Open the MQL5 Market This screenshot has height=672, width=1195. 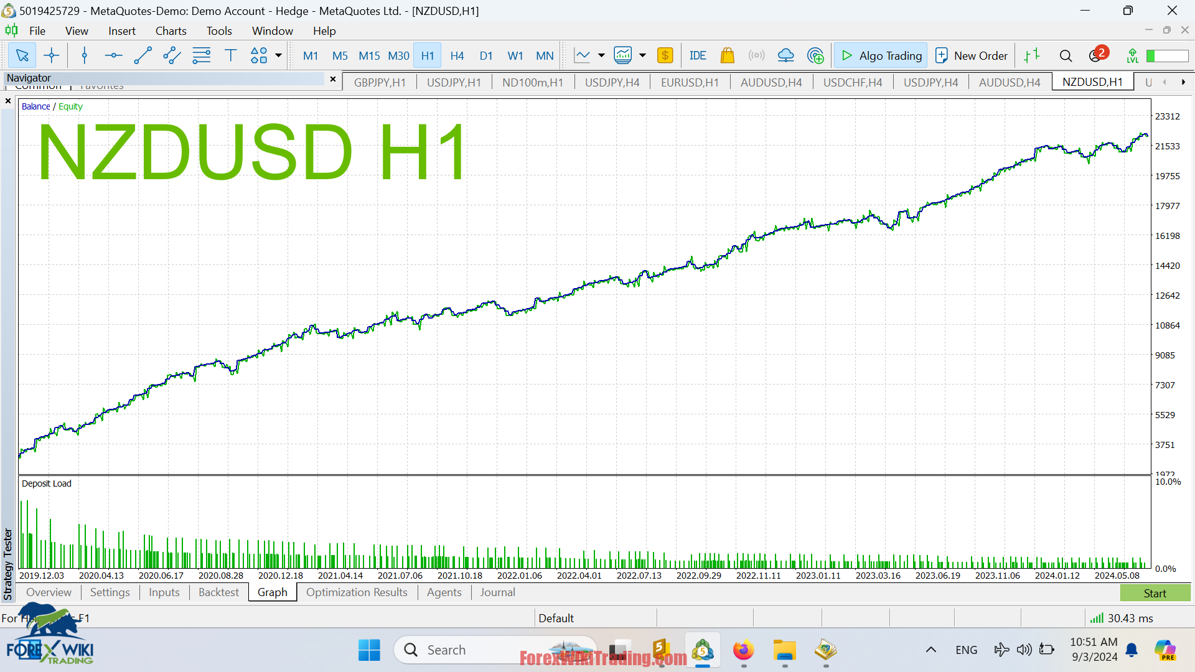click(728, 55)
